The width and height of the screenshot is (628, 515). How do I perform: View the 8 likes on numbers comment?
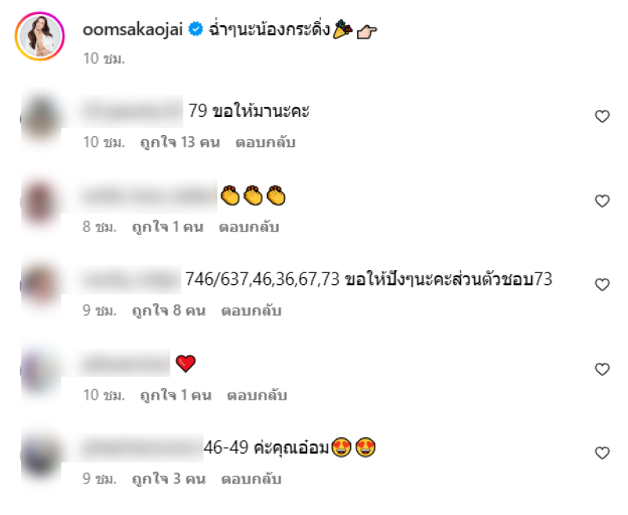click(x=169, y=311)
